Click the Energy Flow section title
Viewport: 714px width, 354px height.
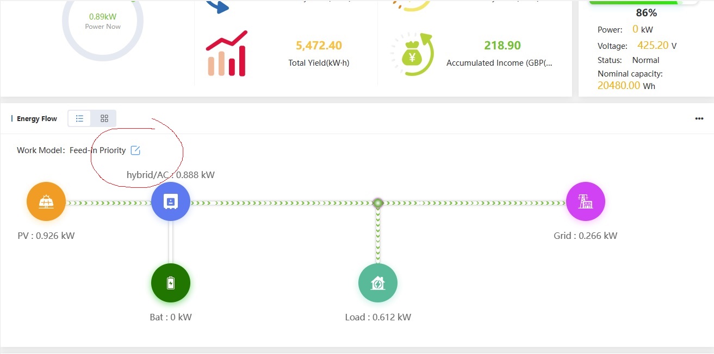[x=37, y=119]
